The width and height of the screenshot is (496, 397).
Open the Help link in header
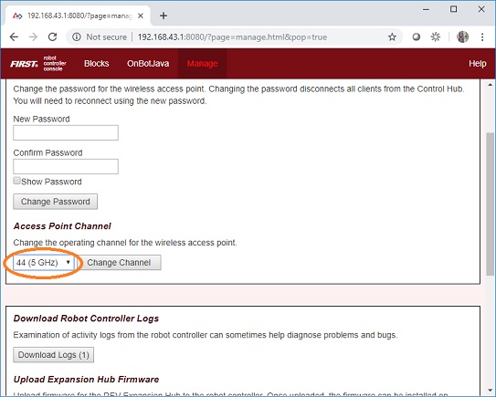[478, 64]
